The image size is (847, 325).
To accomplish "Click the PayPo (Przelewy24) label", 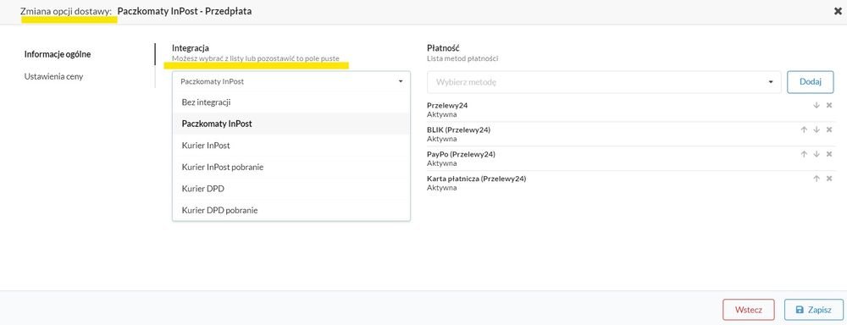I will coord(461,154).
